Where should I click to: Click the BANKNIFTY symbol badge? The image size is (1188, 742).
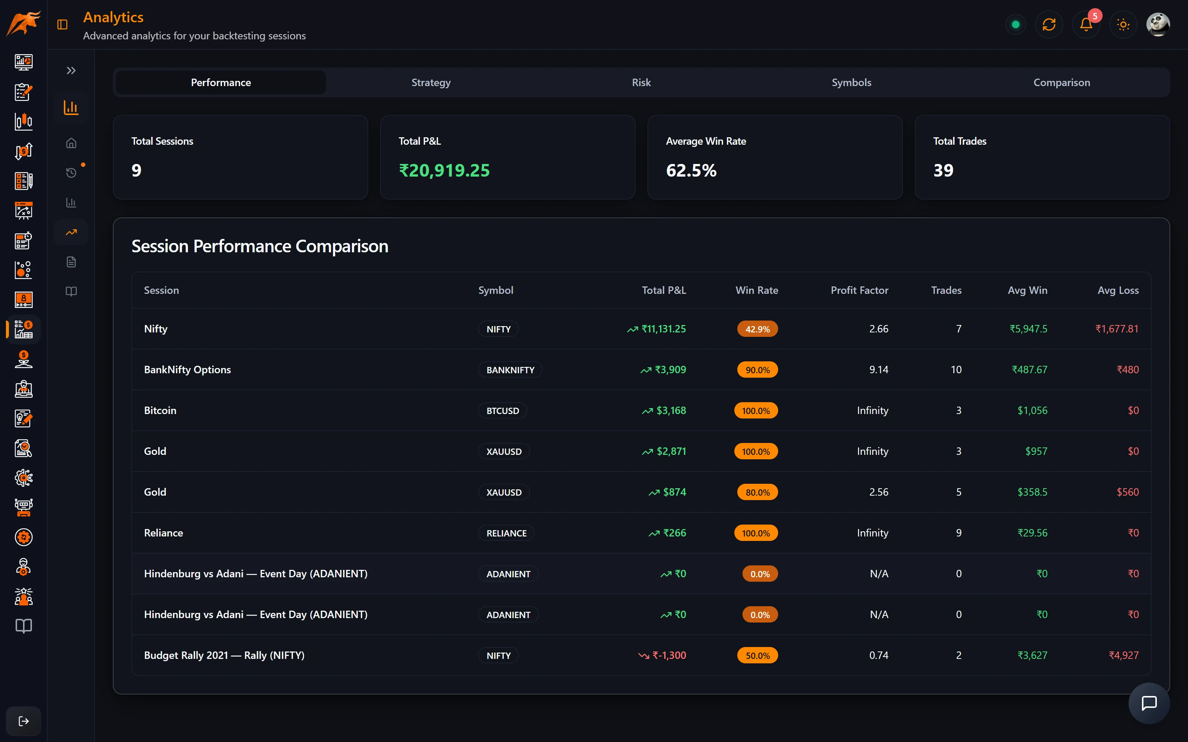(x=510, y=370)
